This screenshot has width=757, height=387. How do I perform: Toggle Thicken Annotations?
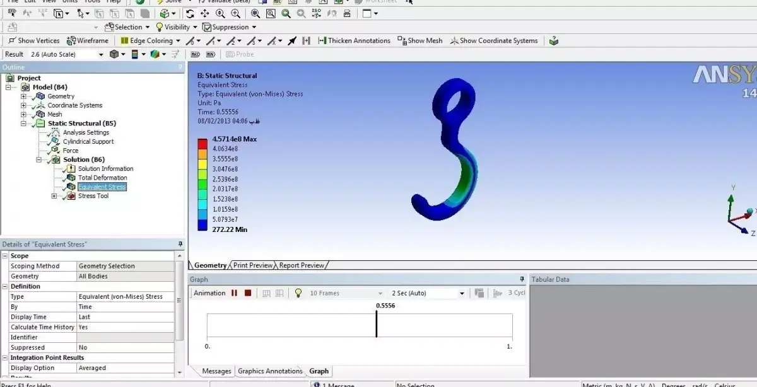coord(355,41)
